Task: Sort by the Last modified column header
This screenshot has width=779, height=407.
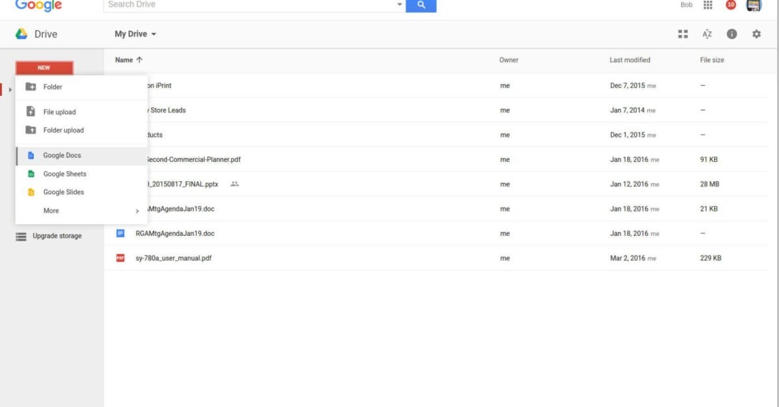Action: pyautogui.click(x=630, y=60)
